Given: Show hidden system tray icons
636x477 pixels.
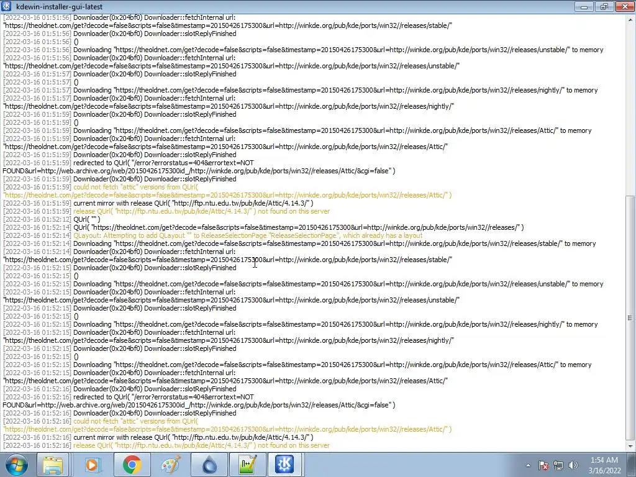Looking at the screenshot, I should tap(528, 465).
